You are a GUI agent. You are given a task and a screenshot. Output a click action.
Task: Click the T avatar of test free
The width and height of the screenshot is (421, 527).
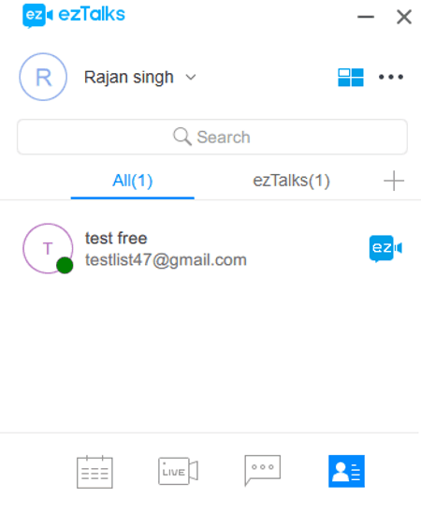pos(48,248)
